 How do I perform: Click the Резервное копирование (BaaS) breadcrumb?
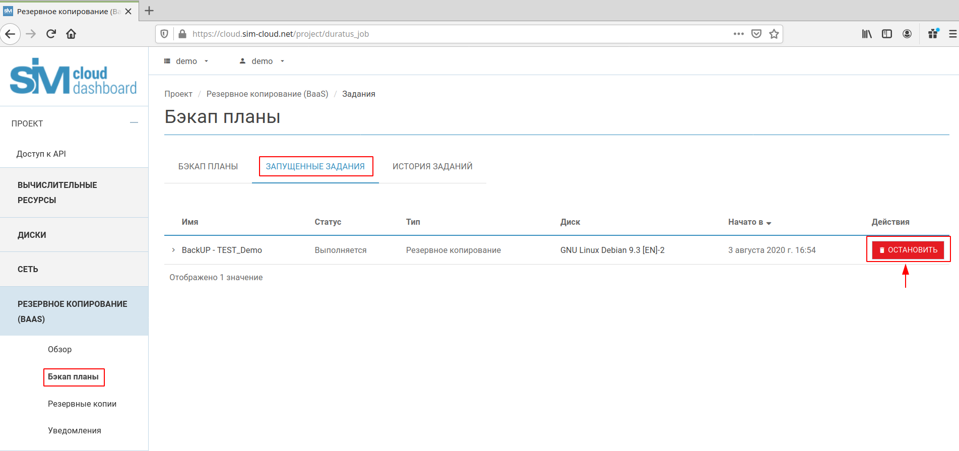(x=267, y=94)
